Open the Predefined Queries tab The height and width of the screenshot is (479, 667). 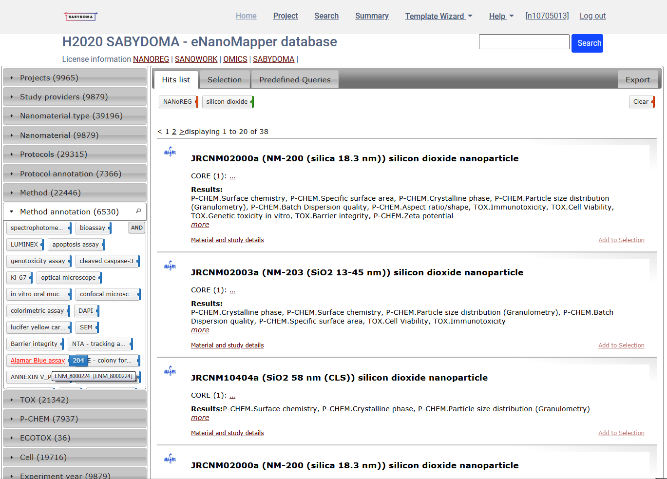coord(295,80)
